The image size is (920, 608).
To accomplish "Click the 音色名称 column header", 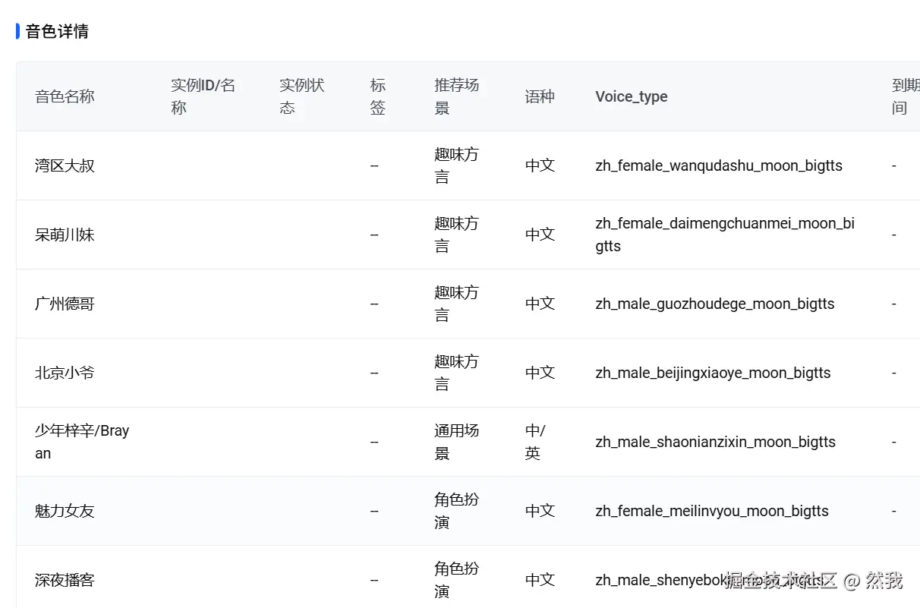I will click(65, 96).
